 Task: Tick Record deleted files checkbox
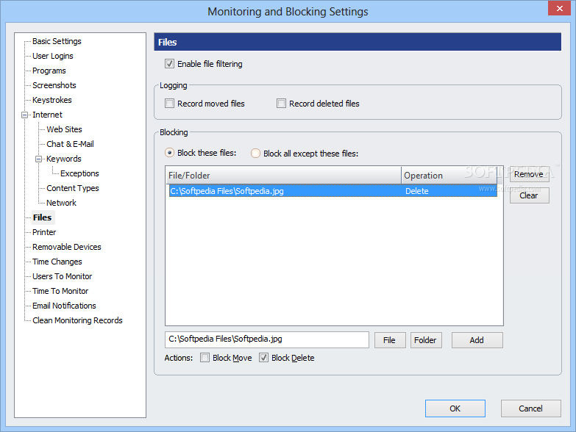click(x=281, y=104)
